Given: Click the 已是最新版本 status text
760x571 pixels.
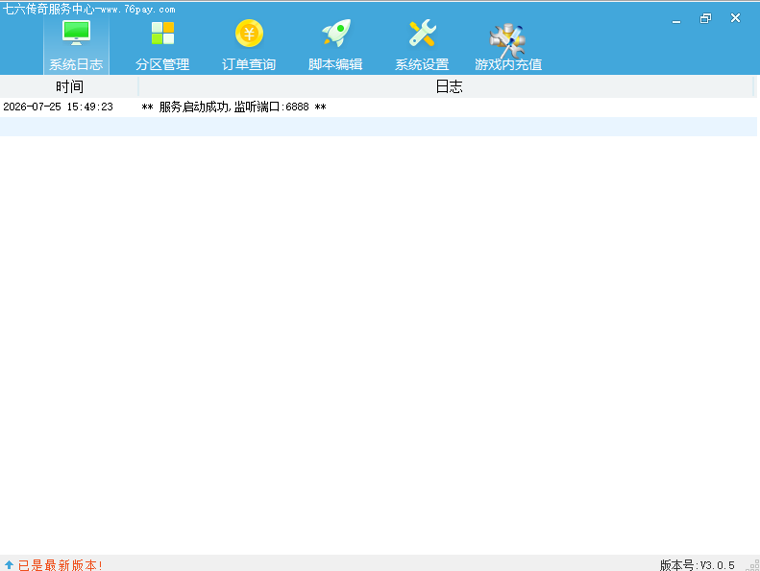Looking at the screenshot, I should [61, 565].
